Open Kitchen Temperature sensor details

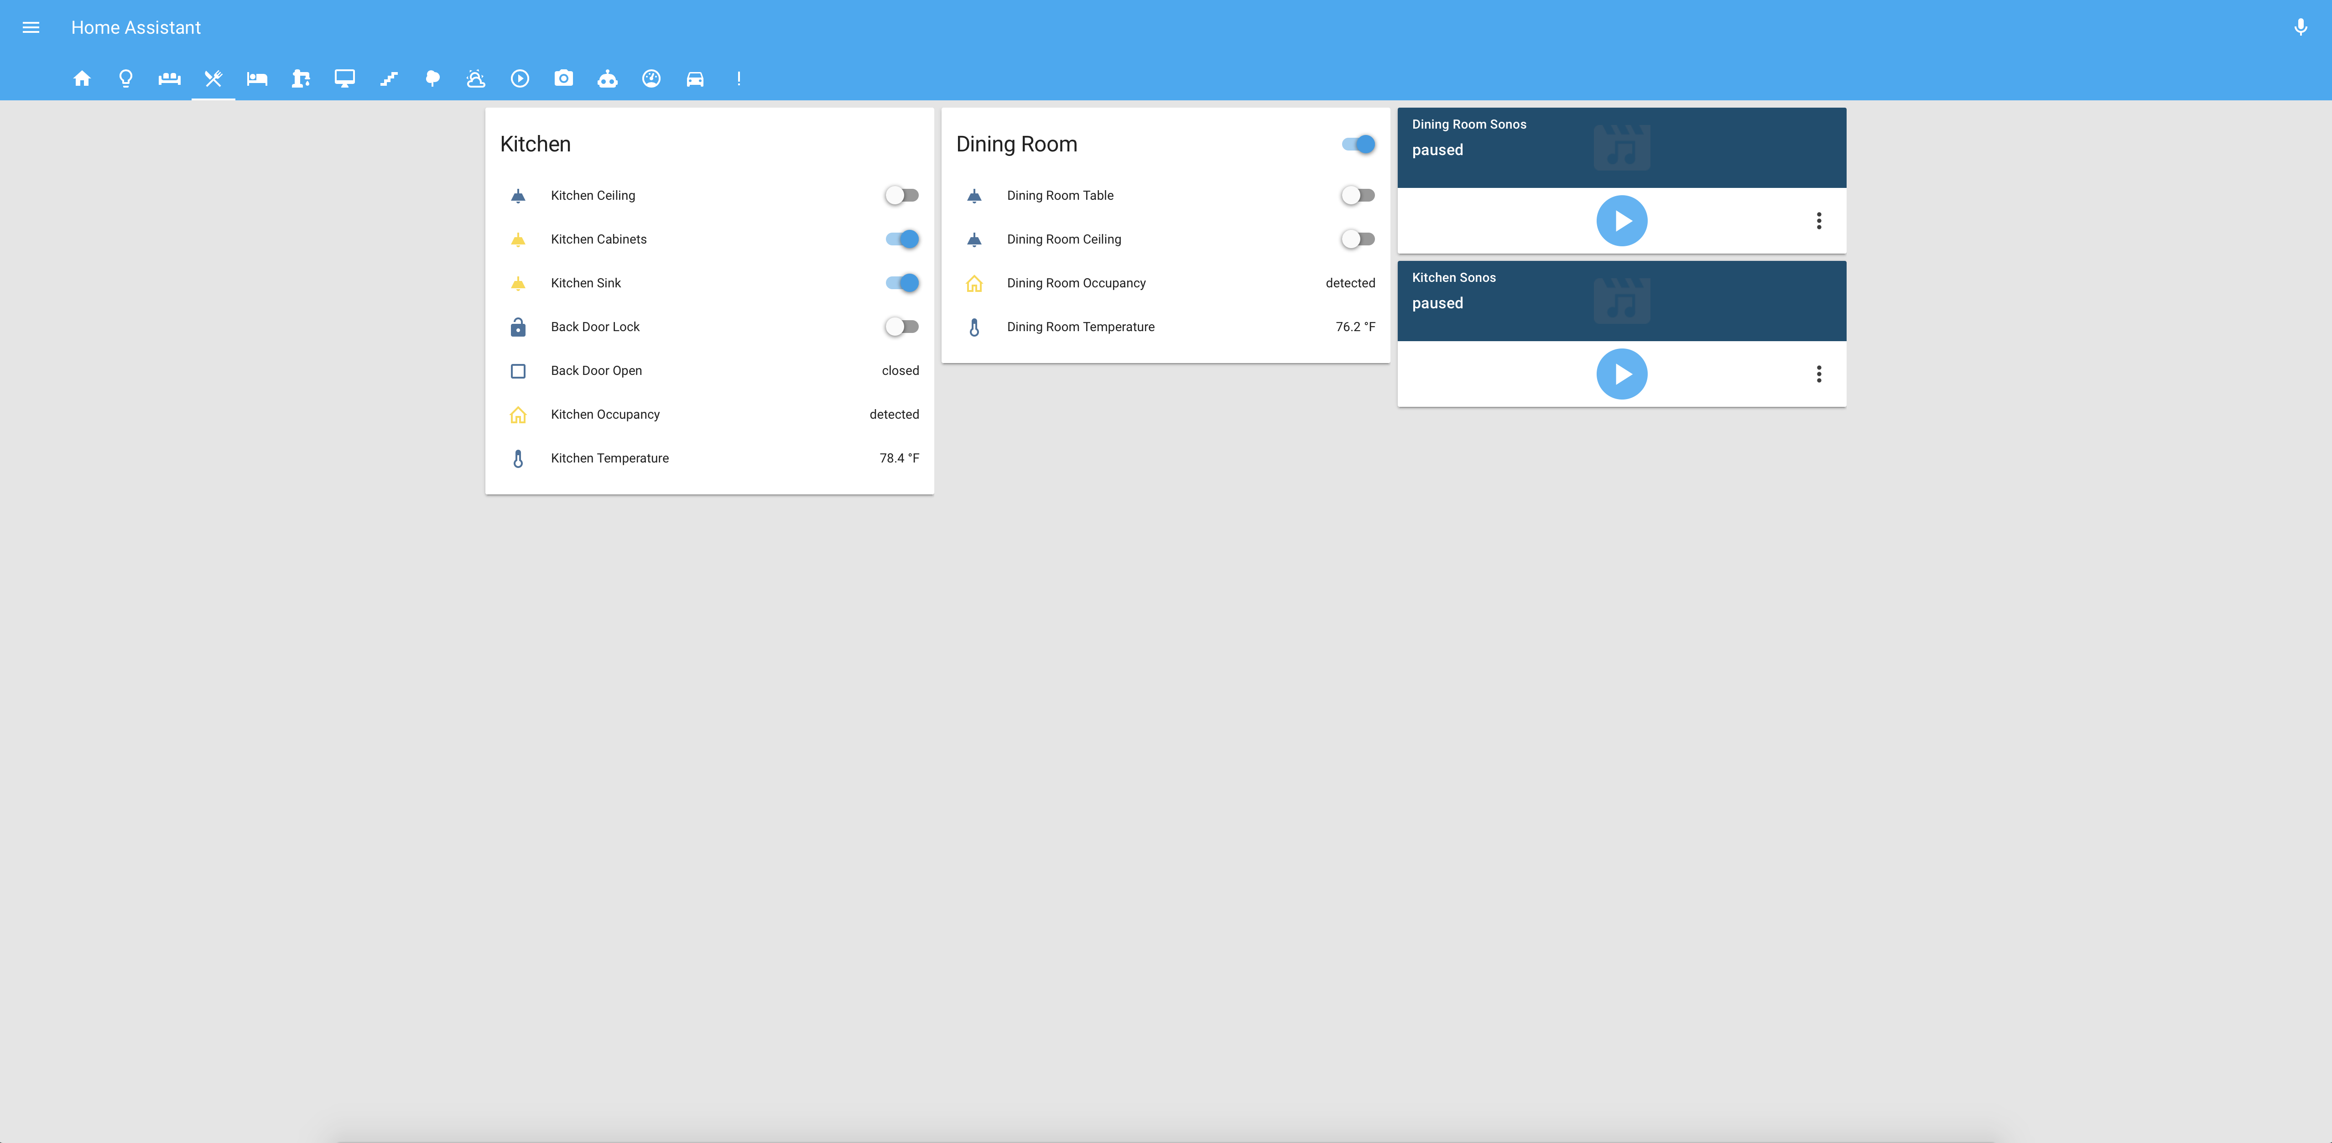click(x=609, y=458)
